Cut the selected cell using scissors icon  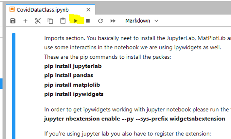click(38, 21)
